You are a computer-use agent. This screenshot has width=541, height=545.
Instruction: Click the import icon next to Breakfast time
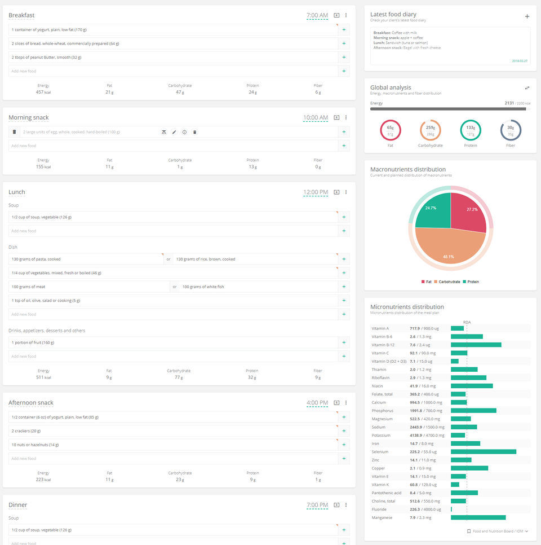336,15
